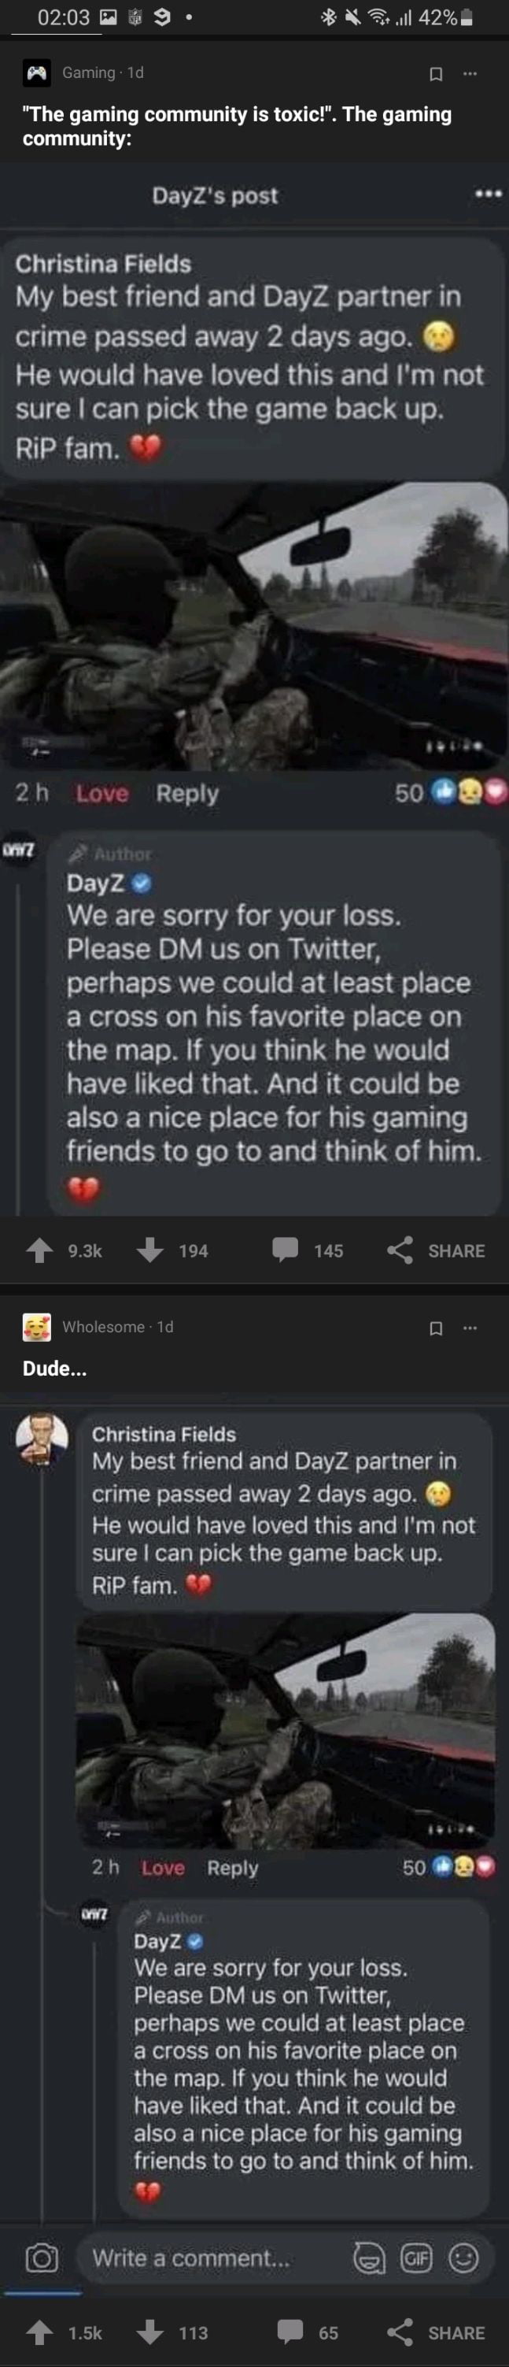This screenshot has height=2367, width=509.
Task: Open the Wholesome section avatar
Action: [x=37, y=1327]
